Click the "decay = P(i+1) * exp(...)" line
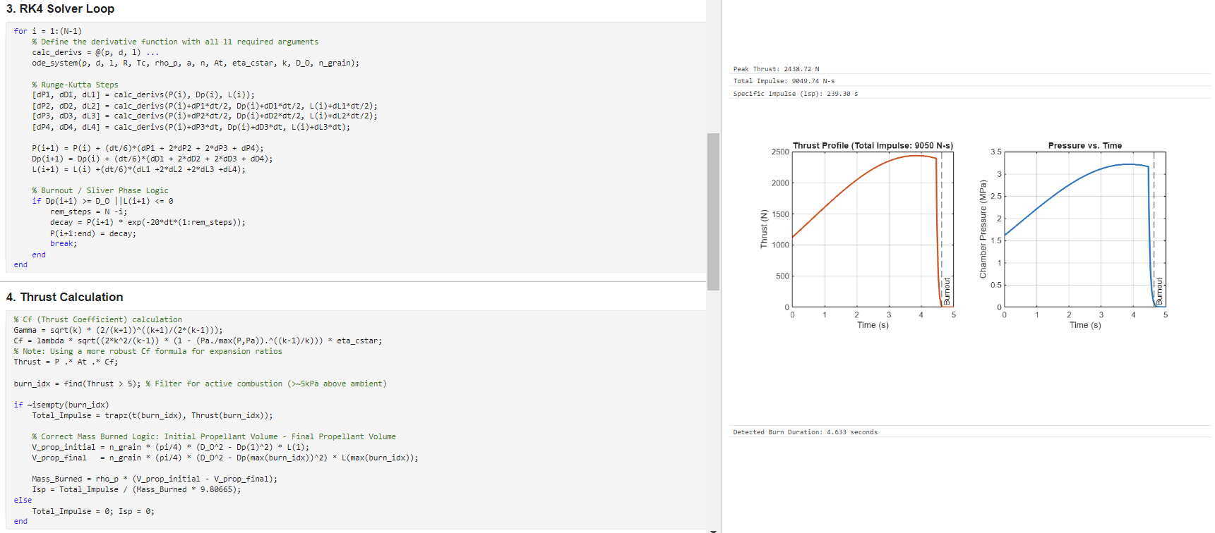 [148, 222]
